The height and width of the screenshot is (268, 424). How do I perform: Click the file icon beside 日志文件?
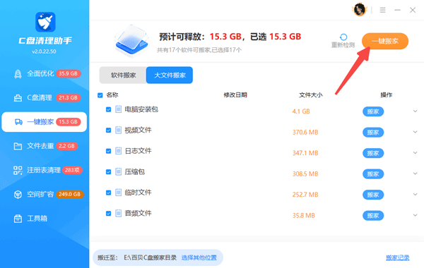tap(119, 151)
